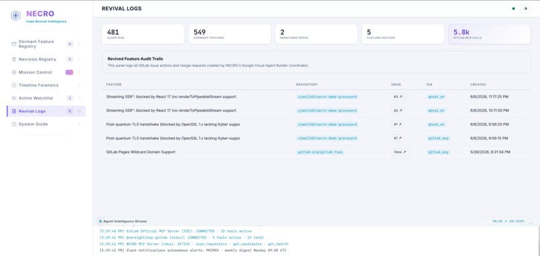
Task: Click the GitLab Pages Wildcard Domain Support feature
Action: click(x=141, y=152)
